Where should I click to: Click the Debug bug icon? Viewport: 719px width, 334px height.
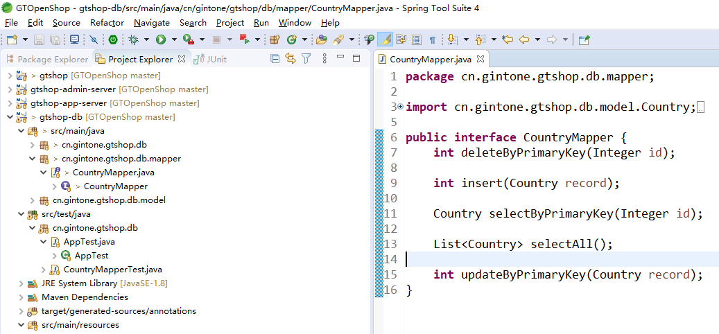pyautogui.click(x=134, y=40)
